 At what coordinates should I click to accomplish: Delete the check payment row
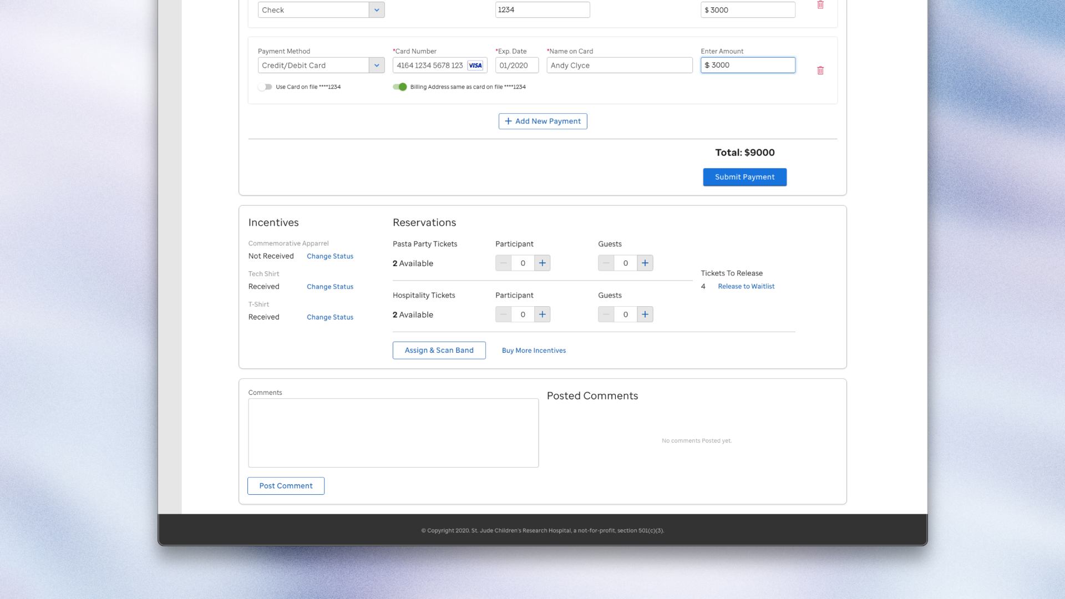(820, 5)
